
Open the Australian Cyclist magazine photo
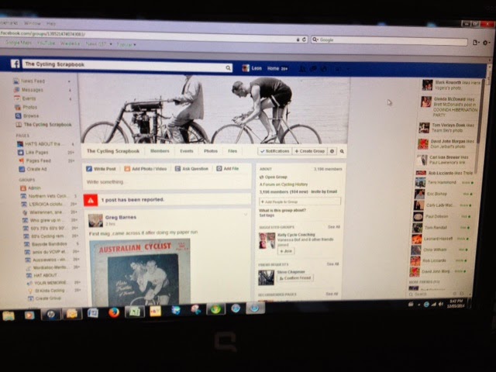click(x=139, y=271)
